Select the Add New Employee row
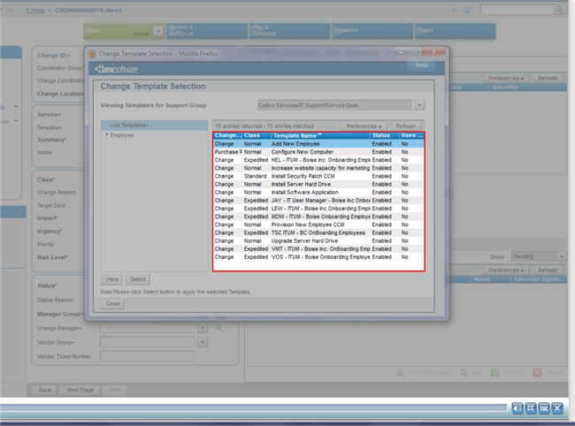 (x=318, y=144)
